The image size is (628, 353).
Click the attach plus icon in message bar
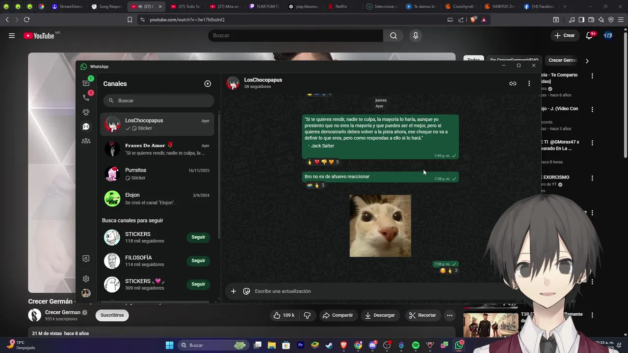click(234, 291)
